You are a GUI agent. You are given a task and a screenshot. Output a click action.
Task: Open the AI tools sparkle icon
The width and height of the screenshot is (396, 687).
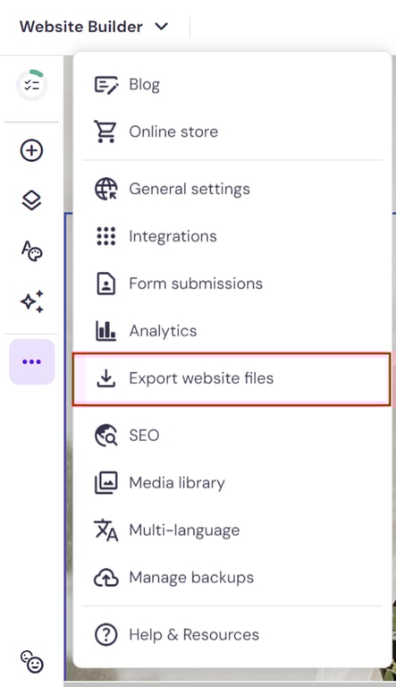(32, 301)
